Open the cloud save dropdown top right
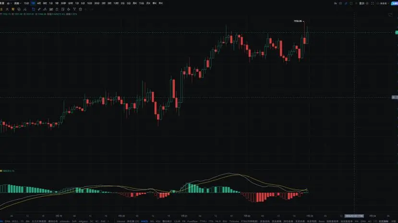The width and height of the screenshot is (398, 223). 383,3
